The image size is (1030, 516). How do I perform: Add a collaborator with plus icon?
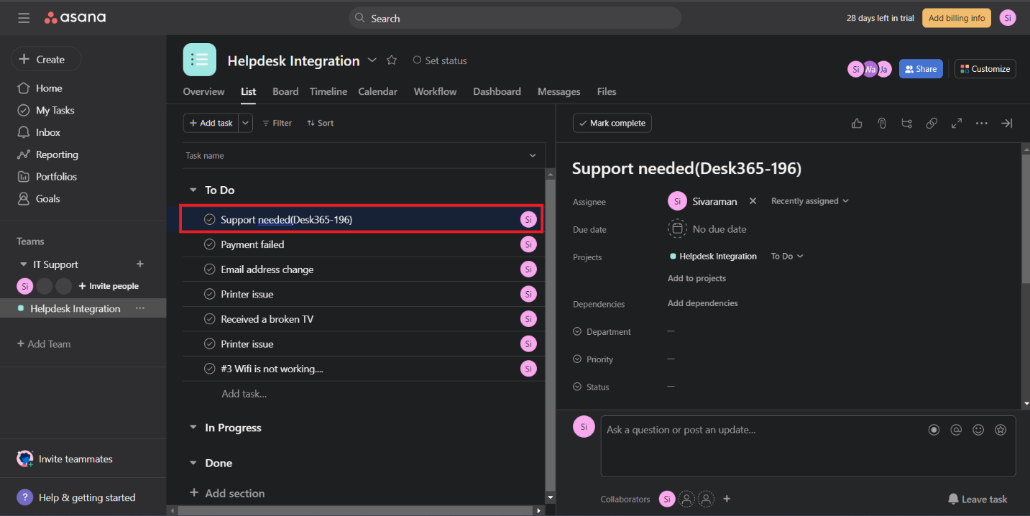[x=727, y=499]
